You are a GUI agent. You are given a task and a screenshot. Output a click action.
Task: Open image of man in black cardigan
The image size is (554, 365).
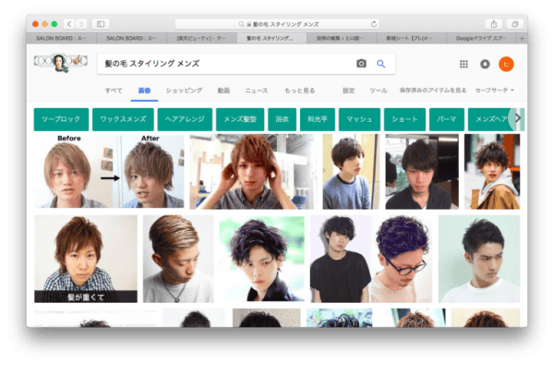click(422, 172)
